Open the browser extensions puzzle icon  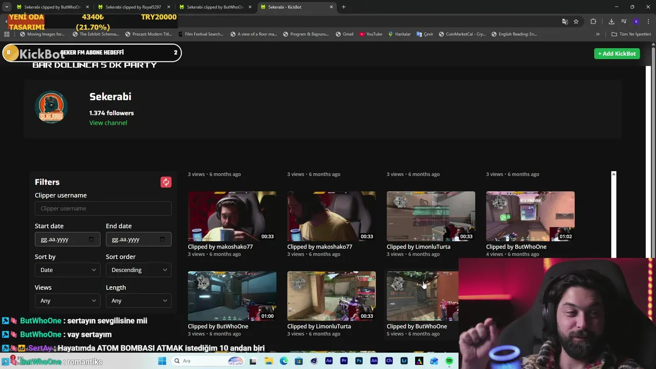(593, 22)
